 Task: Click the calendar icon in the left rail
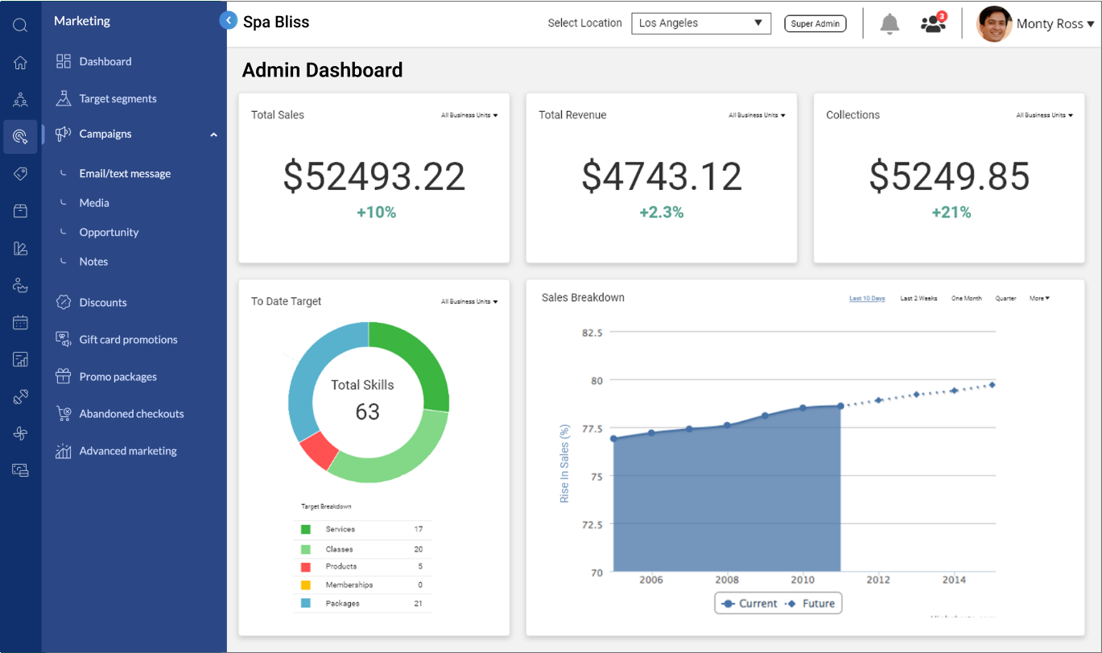click(20, 322)
